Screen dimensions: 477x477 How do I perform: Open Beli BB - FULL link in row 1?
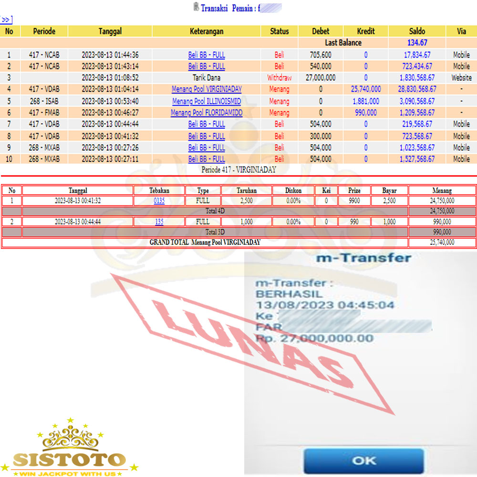coord(207,55)
